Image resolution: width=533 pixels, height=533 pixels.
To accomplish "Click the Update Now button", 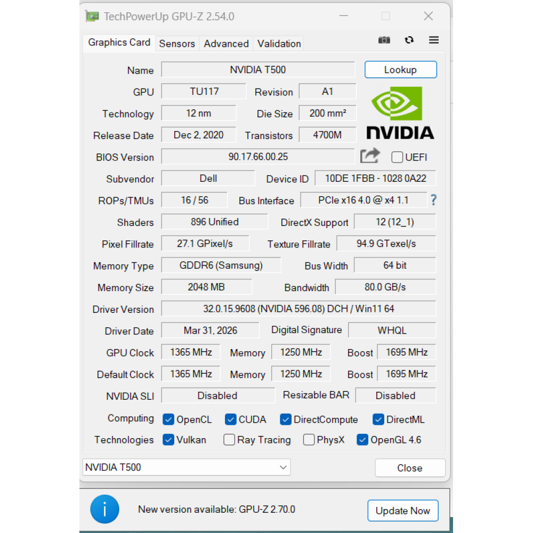I will (403, 511).
